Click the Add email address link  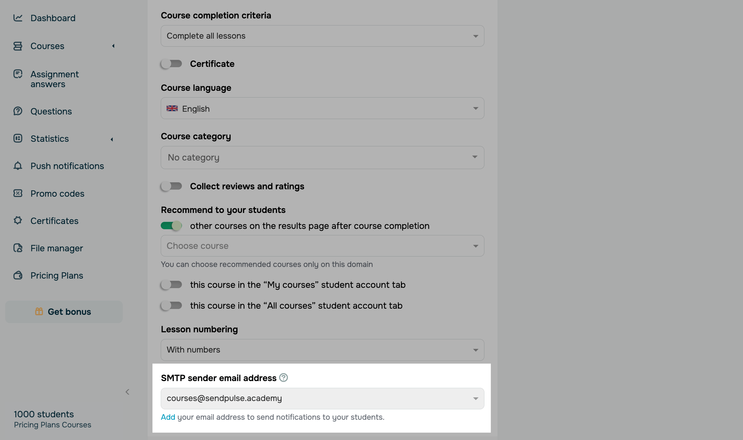point(168,417)
